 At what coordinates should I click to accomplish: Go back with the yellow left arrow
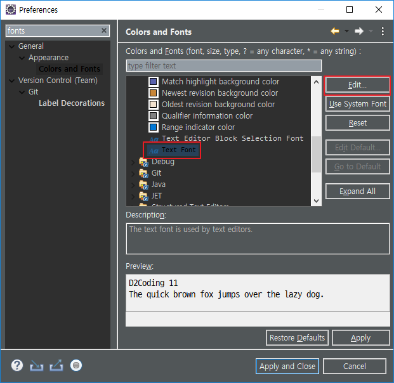point(335,31)
